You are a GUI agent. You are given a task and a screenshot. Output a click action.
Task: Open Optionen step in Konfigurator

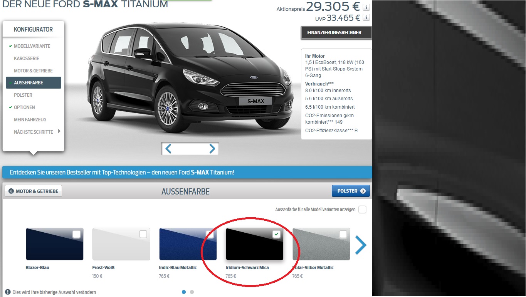(x=24, y=107)
